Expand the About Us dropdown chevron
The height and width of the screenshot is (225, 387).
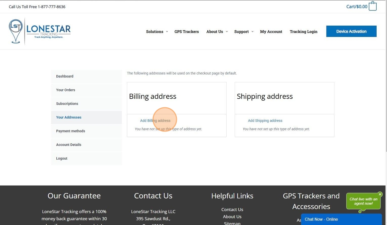pos(227,31)
